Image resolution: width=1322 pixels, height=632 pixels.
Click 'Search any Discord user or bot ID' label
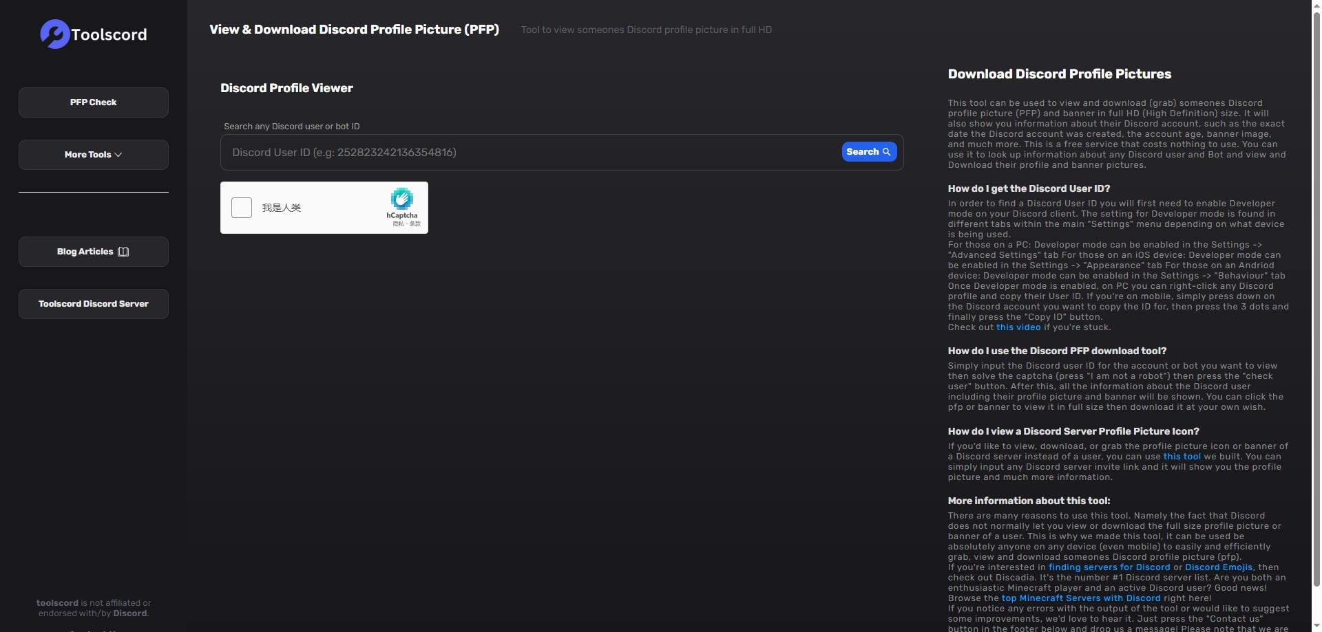tap(292, 127)
